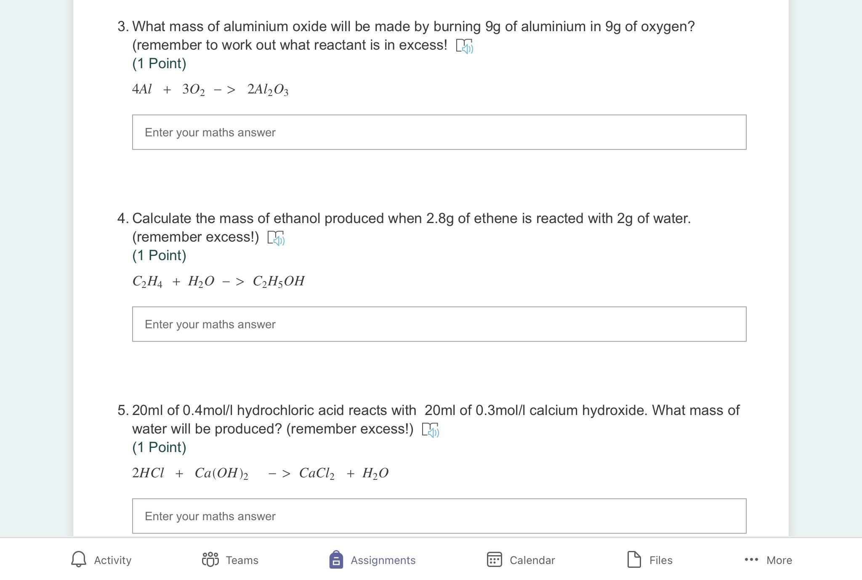This screenshot has width=862, height=580.
Task: Select the ethanol question answer box
Action: pyautogui.click(x=439, y=324)
